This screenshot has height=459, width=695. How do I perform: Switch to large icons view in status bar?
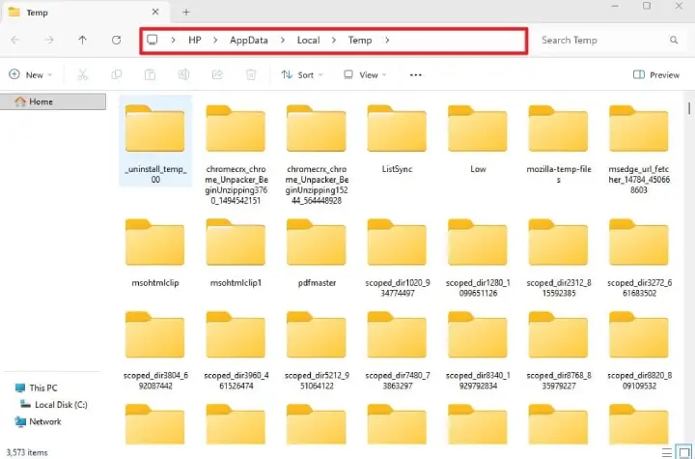click(684, 452)
